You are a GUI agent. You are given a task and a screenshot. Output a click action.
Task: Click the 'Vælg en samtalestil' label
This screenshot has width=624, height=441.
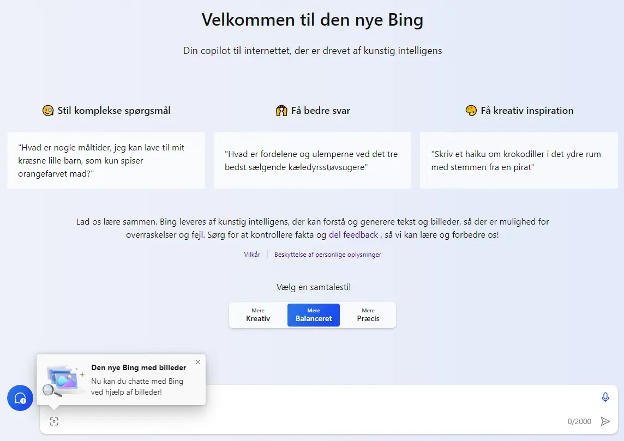point(314,287)
